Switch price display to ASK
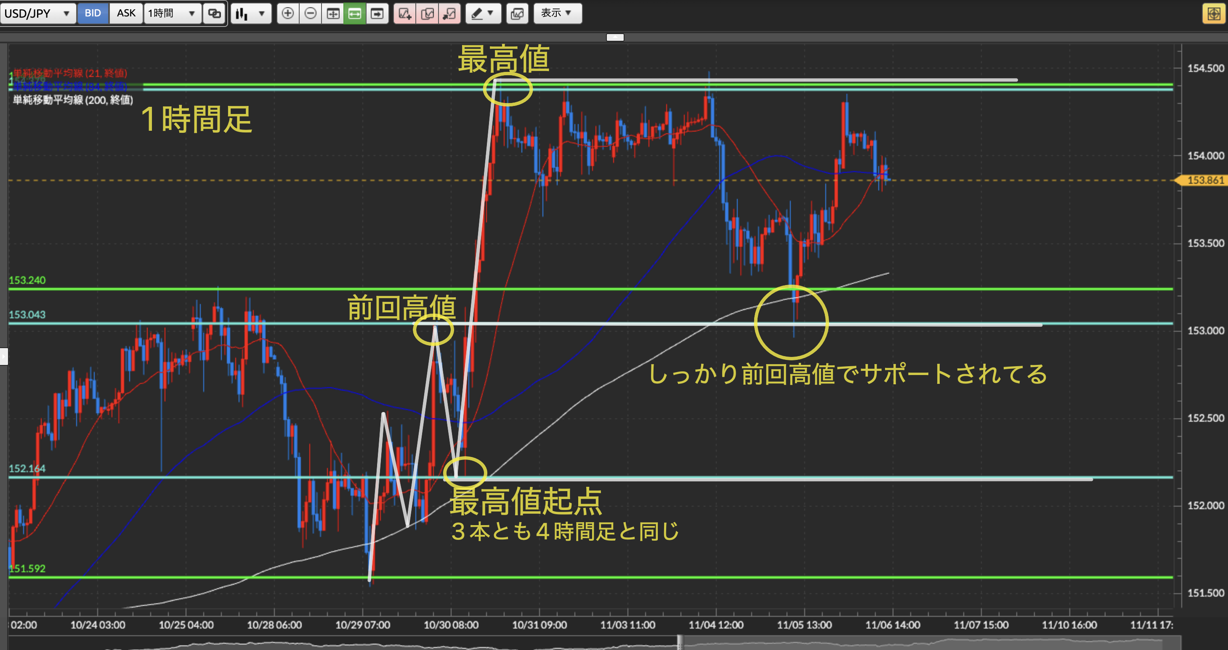The width and height of the screenshot is (1228, 650). 126,13
